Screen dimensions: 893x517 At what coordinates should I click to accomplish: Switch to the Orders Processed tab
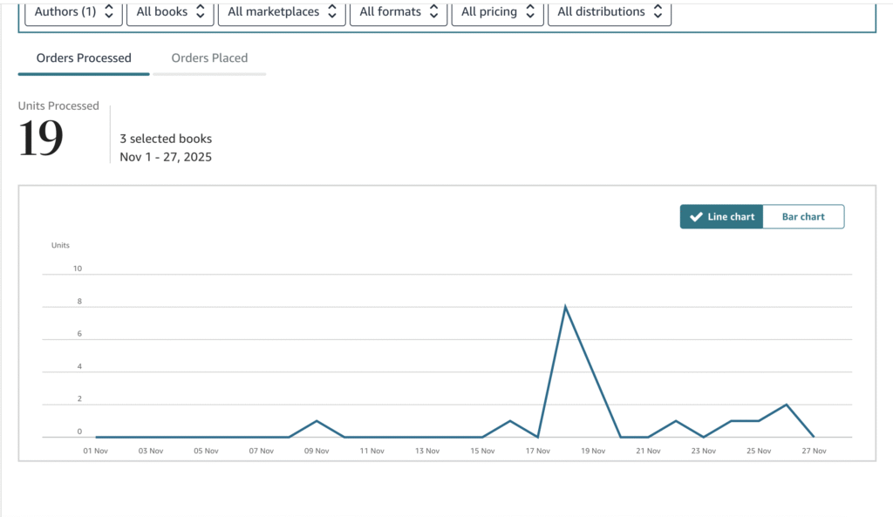click(x=84, y=58)
